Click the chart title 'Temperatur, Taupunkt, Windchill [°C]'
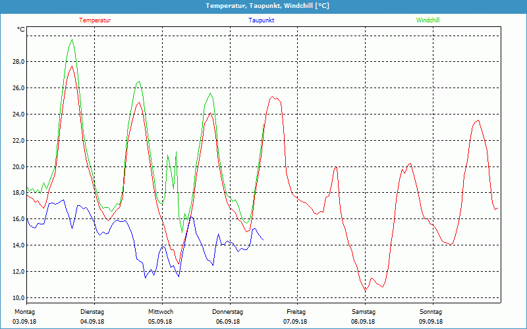Screen dimensions: 527x329 point(267,6)
